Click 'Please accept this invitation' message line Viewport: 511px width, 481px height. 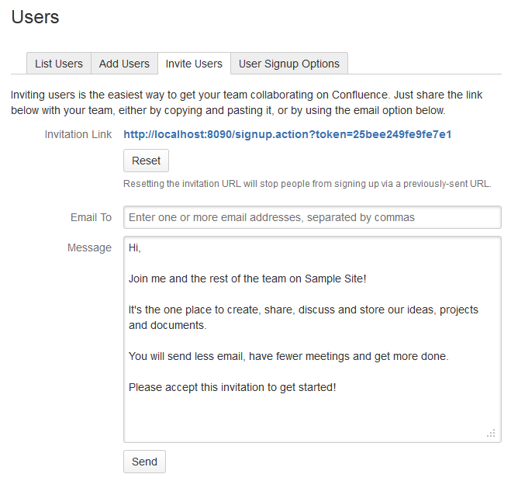[x=232, y=386]
